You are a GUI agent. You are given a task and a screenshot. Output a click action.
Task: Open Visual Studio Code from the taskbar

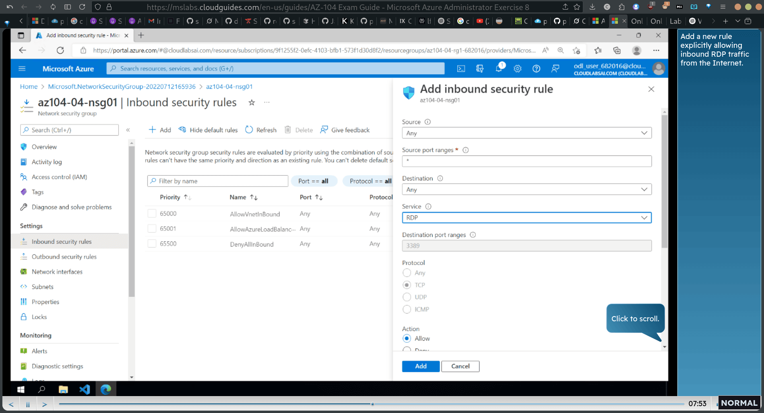pos(85,389)
